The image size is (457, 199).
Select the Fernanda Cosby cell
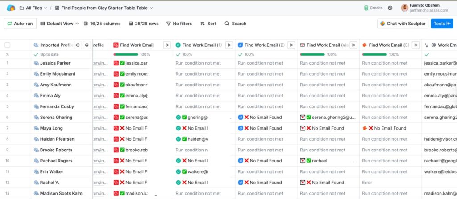click(x=62, y=106)
